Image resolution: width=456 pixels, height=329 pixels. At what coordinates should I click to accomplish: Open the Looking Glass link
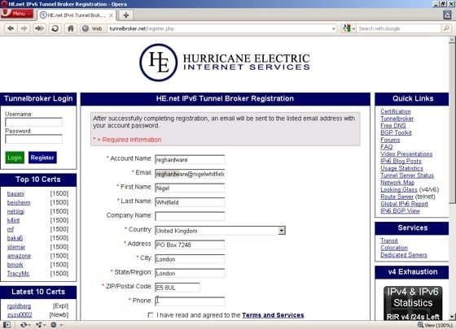(x=399, y=189)
